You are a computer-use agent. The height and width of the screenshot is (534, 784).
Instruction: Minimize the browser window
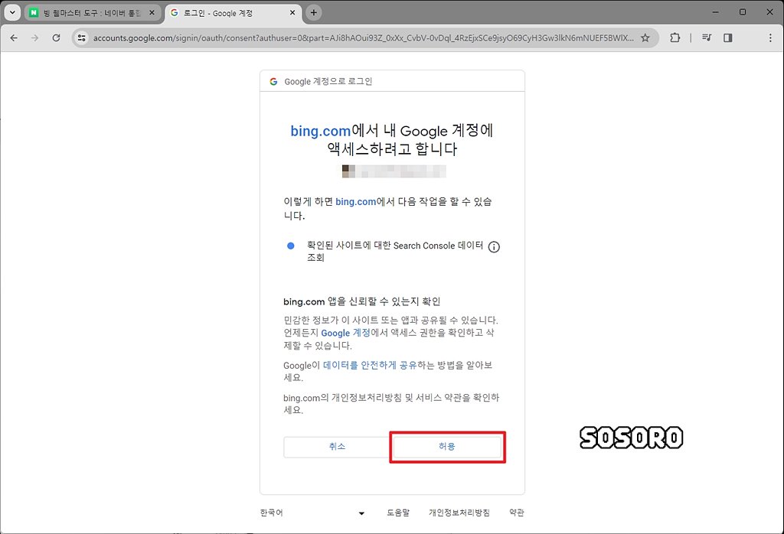tap(716, 12)
